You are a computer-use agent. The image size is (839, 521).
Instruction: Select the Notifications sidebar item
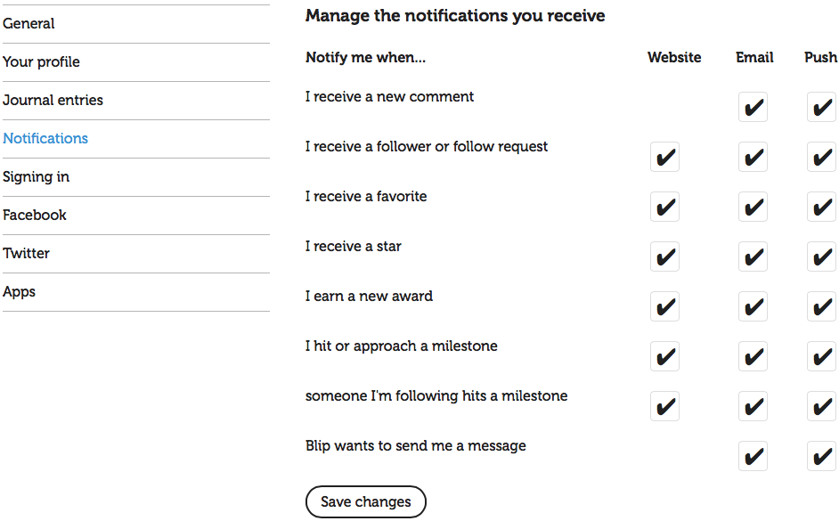coord(45,138)
